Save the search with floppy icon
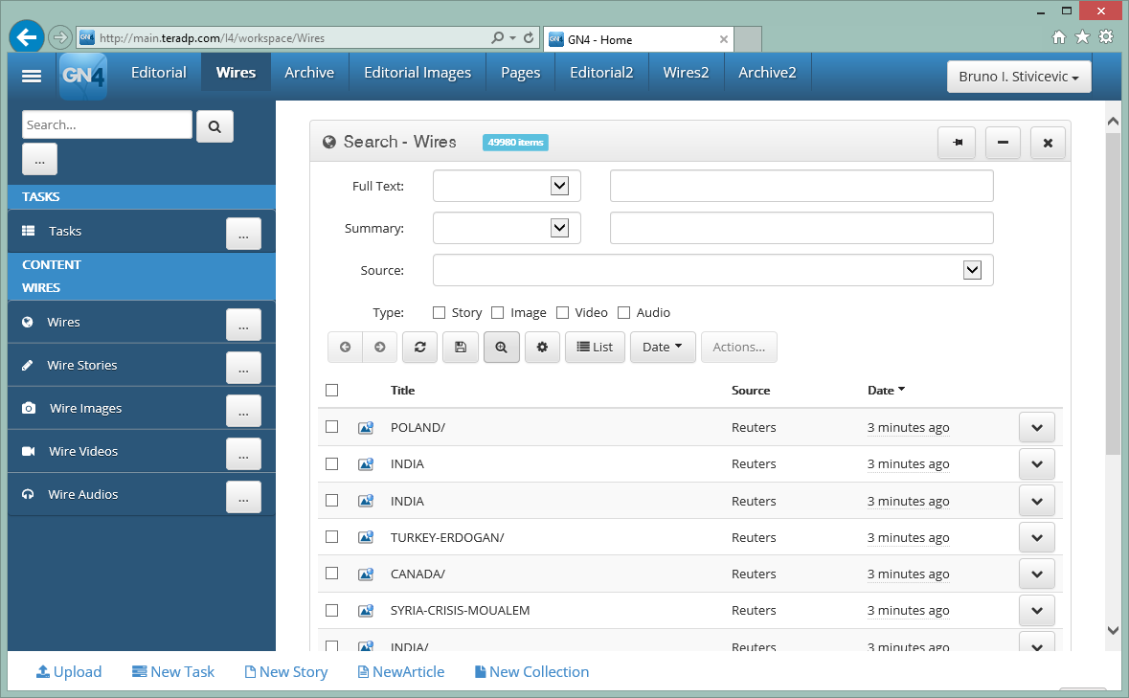 tap(460, 347)
